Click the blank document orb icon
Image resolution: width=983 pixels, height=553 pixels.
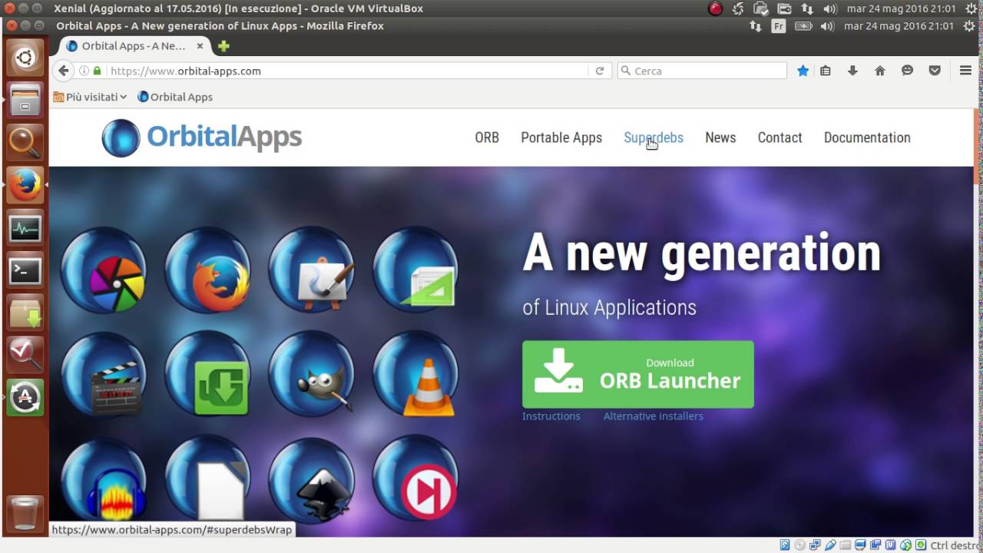[x=207, y=479]
